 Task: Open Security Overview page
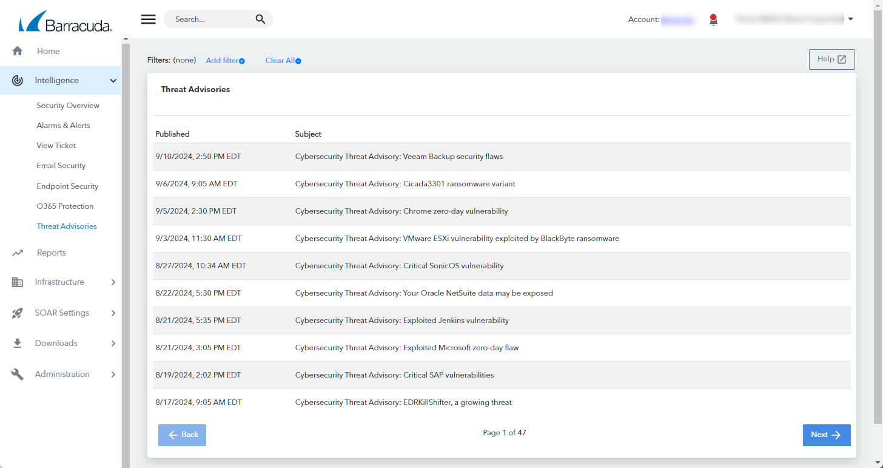point(68,106)
